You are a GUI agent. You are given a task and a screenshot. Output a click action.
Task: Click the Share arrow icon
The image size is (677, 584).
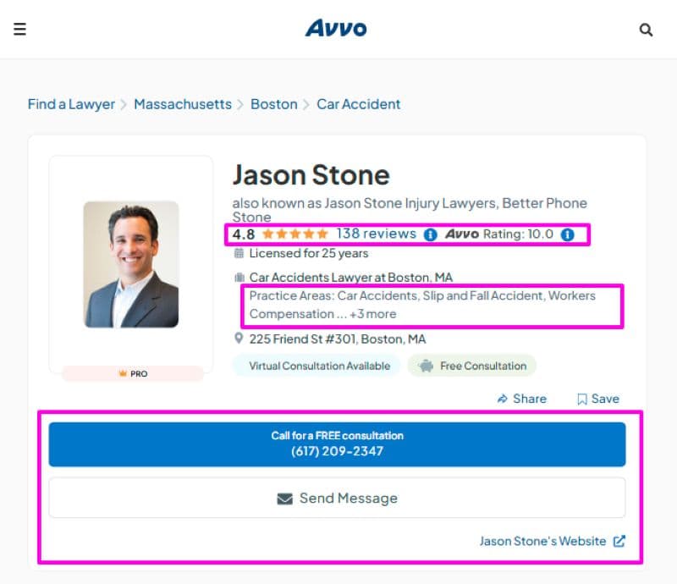[502, 399]
